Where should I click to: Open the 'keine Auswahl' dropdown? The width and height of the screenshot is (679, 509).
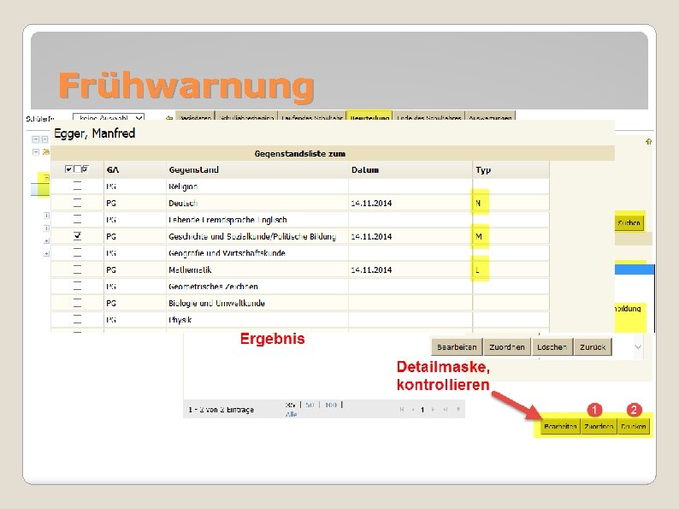tap(109, 117)
